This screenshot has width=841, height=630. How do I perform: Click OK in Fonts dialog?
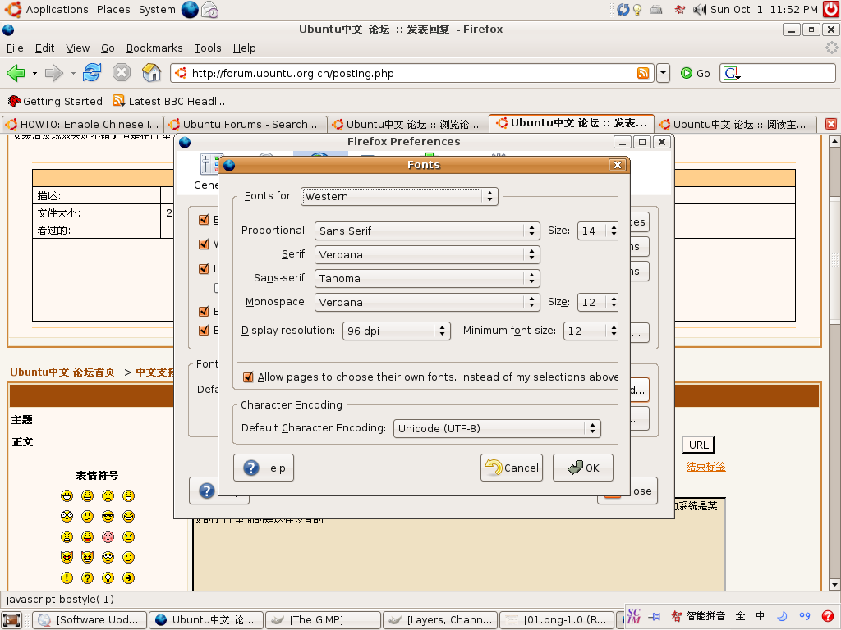(x=583, y=468)
